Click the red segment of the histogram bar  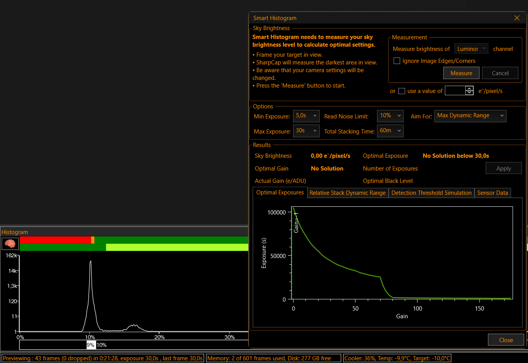coord(55,240)
